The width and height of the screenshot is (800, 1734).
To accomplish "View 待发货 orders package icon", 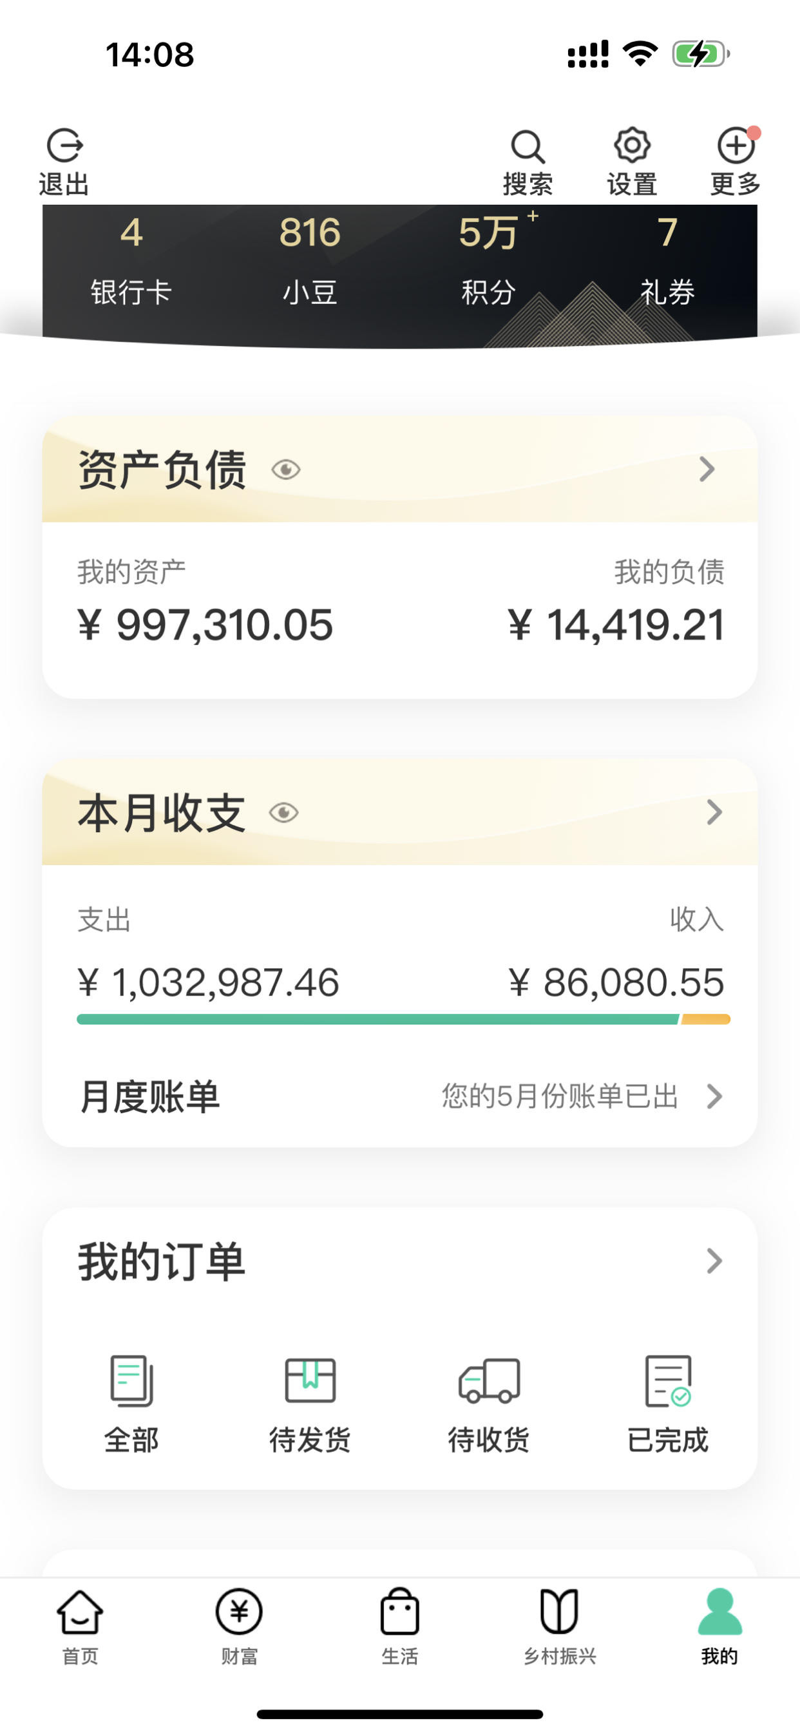I will click(x=310, y=1380).
